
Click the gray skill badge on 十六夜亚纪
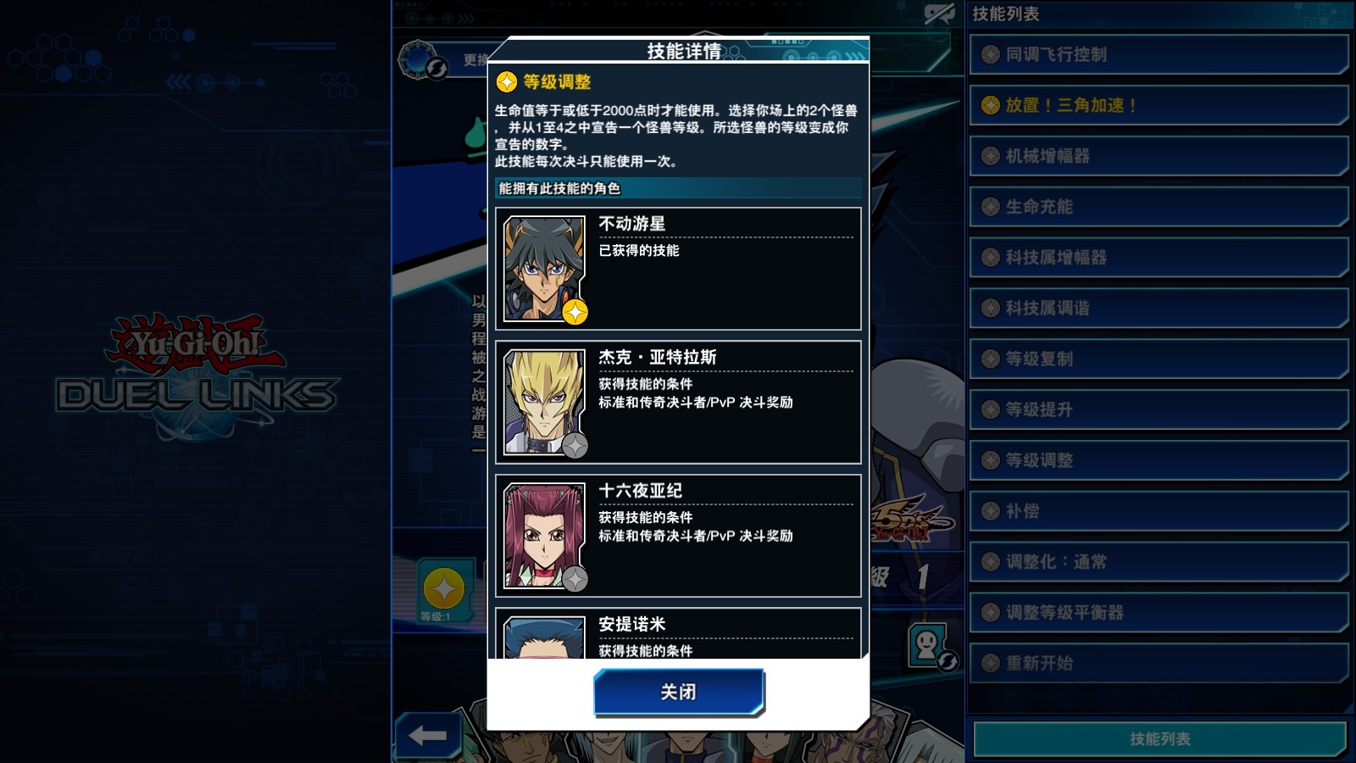[x=575, y=579]
